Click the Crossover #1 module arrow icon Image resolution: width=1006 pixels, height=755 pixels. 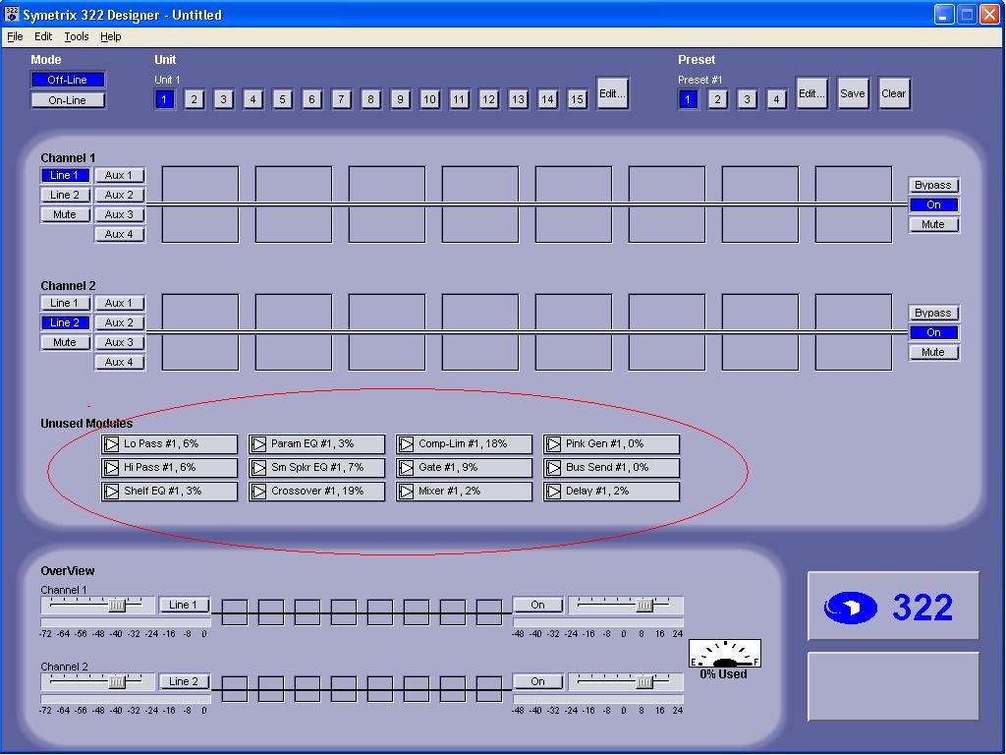pos(258,492)
